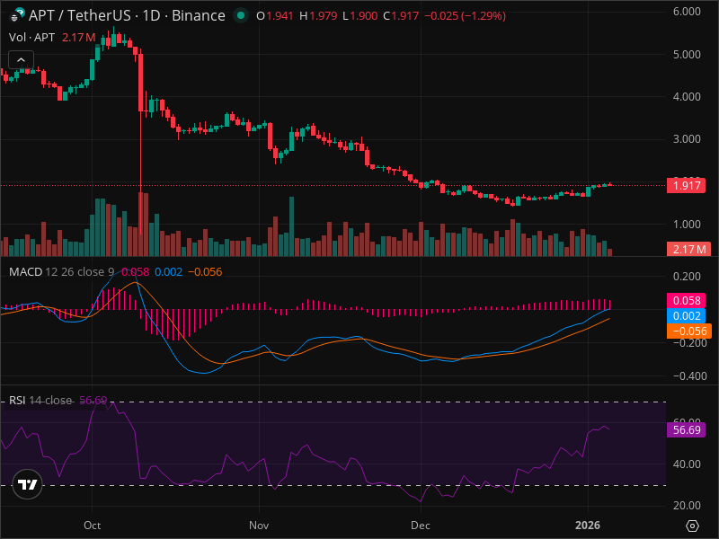Click the green market status dot
The height and width of the screenshot is (539, 719).
pyautogui.click(x=240, y=15)
